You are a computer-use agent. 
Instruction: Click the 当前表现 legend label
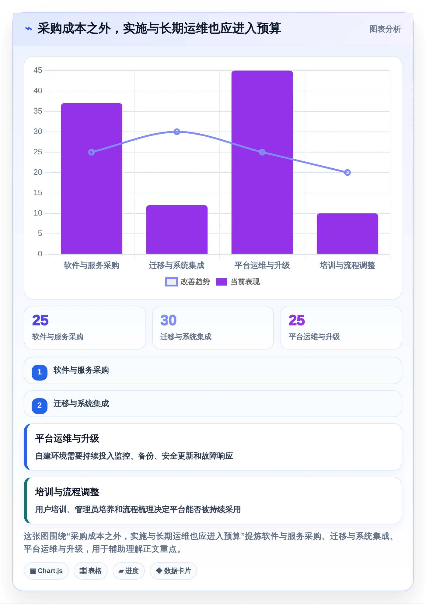point(245,282)
